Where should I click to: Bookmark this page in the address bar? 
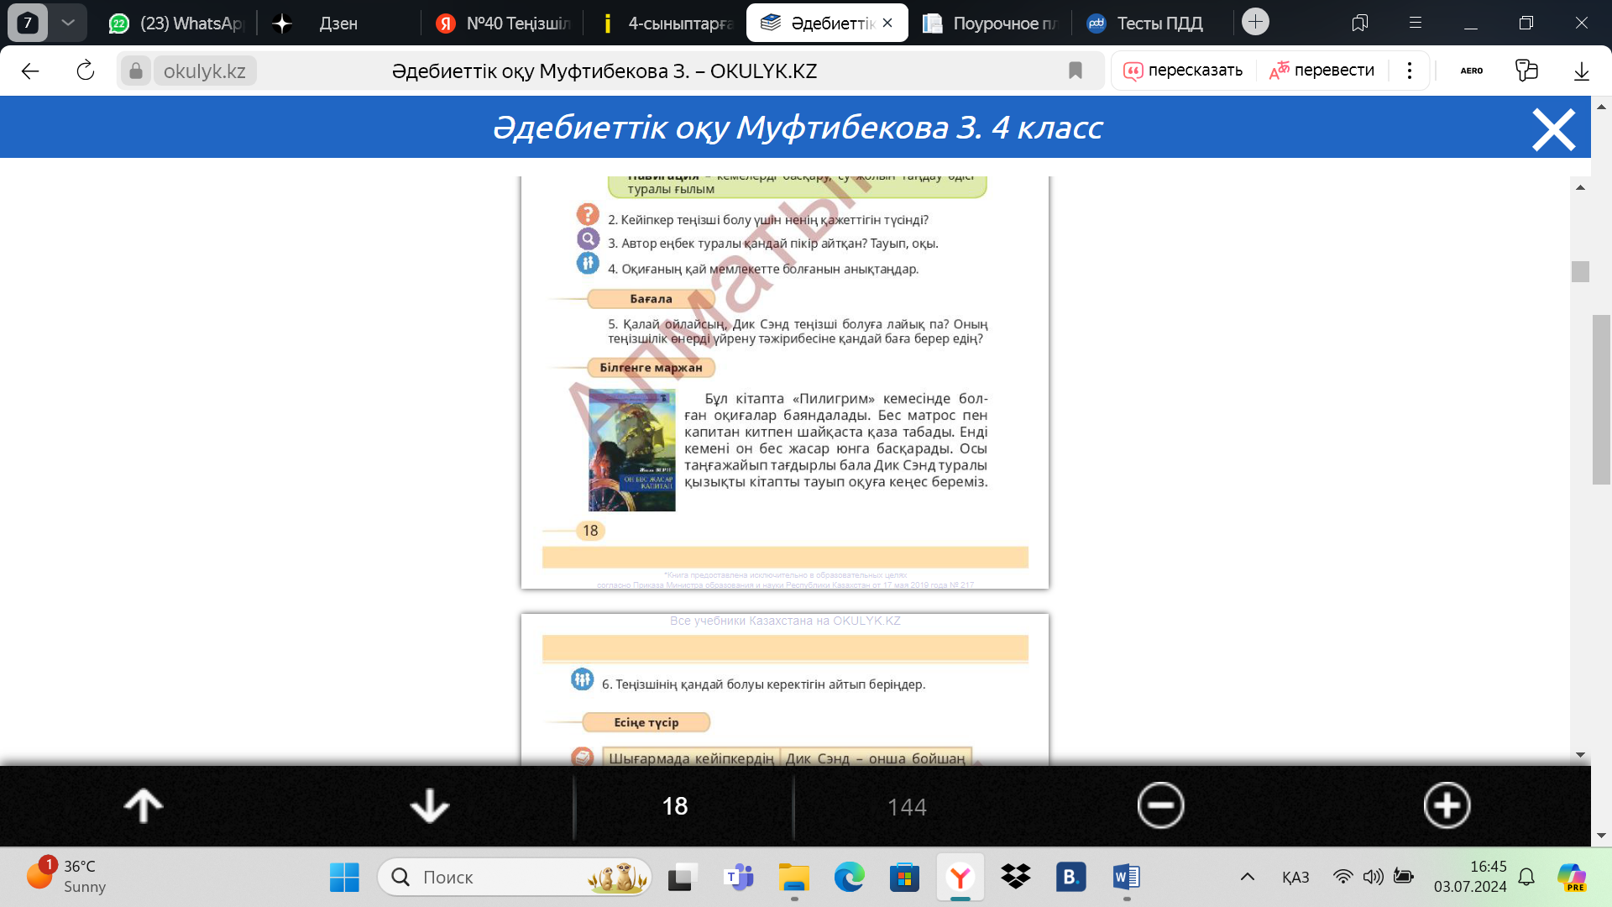(1075, 71)
